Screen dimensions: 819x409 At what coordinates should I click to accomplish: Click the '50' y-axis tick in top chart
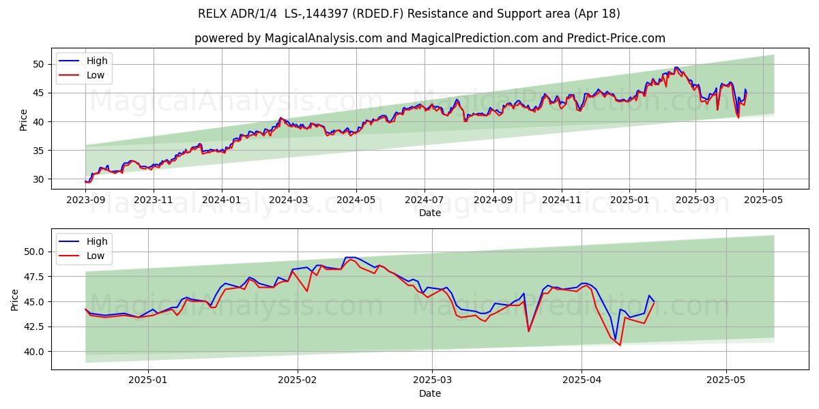point(40,64)
